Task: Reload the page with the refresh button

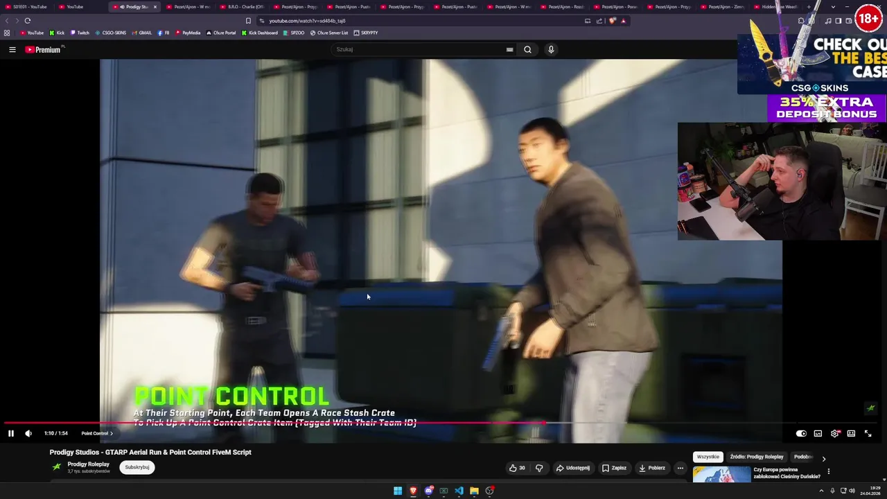Action: 28,21
